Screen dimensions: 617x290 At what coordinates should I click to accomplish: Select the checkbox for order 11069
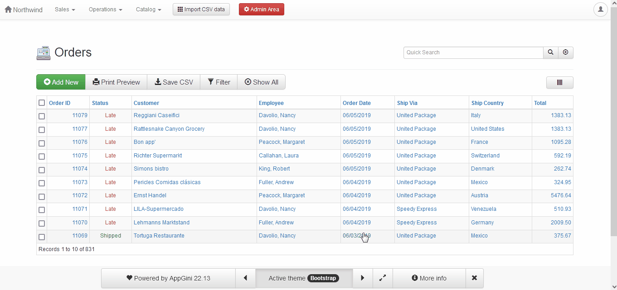(42, 237)
